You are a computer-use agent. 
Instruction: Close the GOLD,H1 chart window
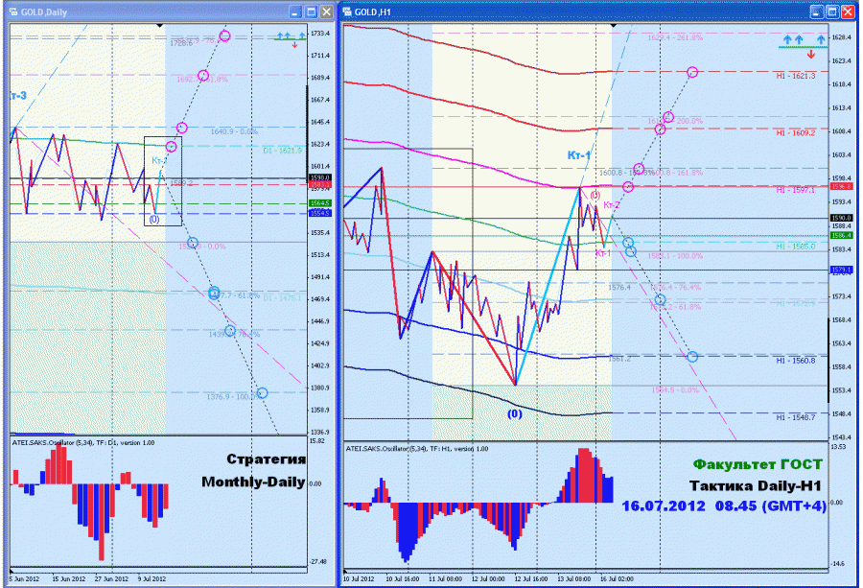coord(847,12)
